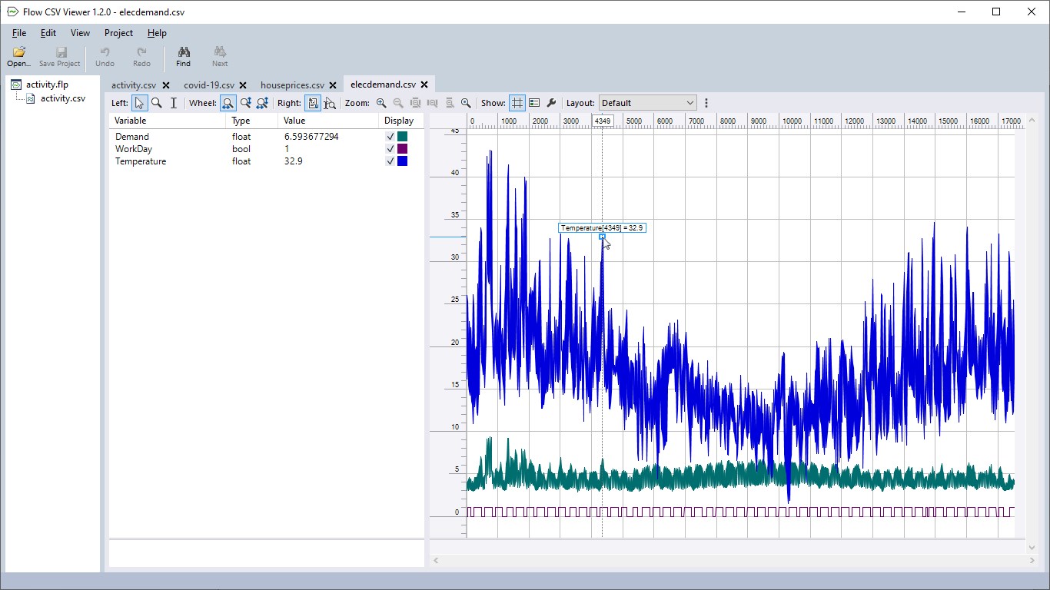
Task: Open the three-dot layout options menu
Action: pos(706,103)
